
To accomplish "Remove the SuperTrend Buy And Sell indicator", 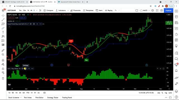I will (x=37, y=24).
